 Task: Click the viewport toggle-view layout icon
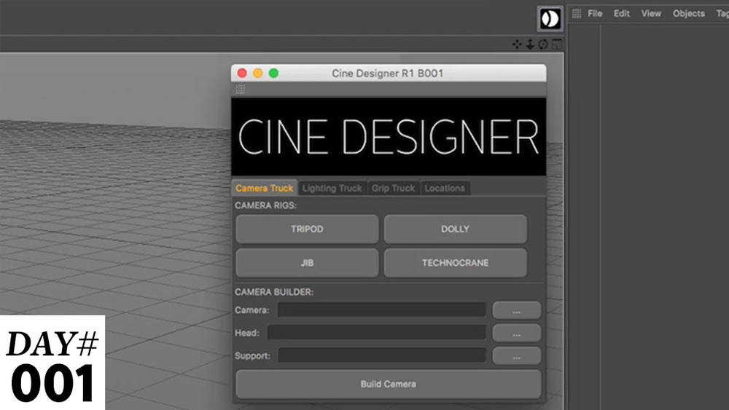point(556,44)
